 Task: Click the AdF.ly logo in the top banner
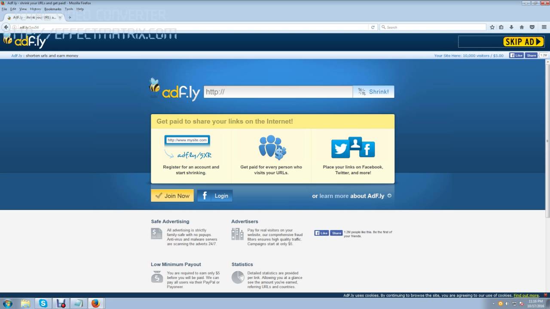[24, 41]
